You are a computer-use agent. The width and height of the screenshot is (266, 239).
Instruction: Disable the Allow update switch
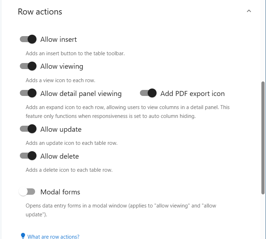tap(28, 129)
